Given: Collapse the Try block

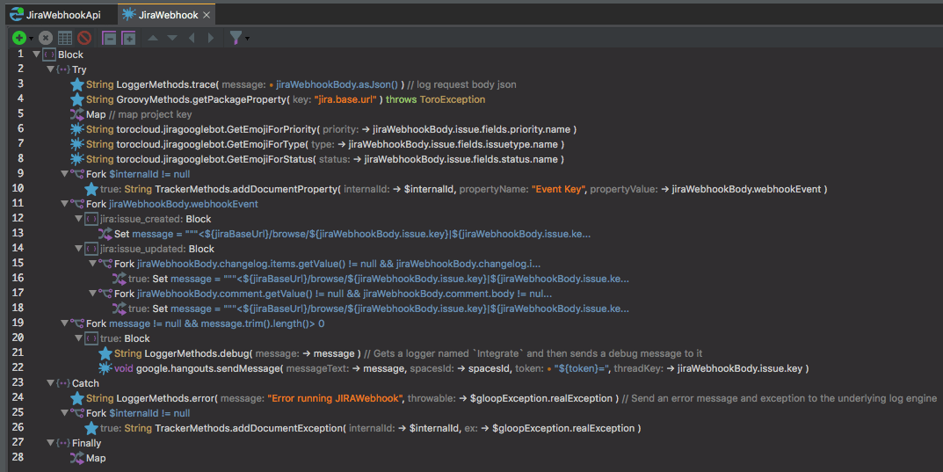Looking at the screenshot, I should tap(50, 69).
